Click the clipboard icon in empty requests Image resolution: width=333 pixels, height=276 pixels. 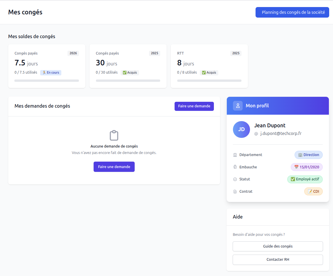coord(114,136)
